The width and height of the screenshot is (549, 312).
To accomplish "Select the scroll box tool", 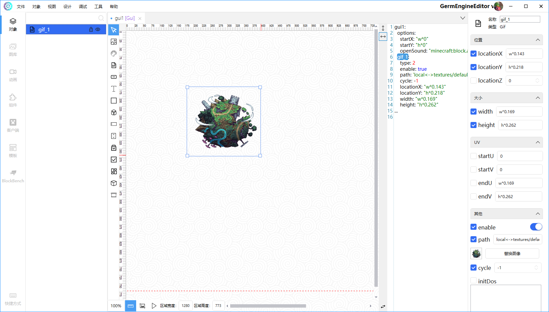I will pos(114,136).
